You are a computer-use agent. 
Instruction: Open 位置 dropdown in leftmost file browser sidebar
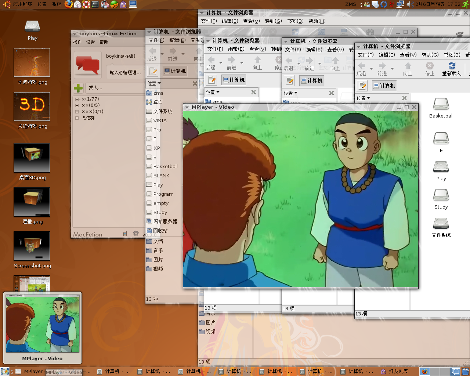coord(154,83)
